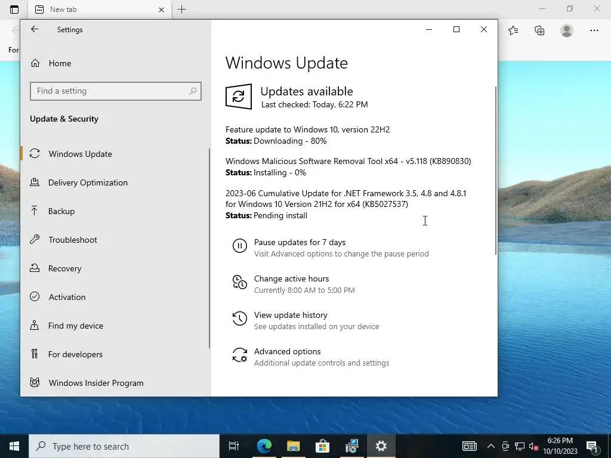
Task: Click "Last checked: Today, 6:22 PM"
Action: pyautogui.click(x=314, y=104)
